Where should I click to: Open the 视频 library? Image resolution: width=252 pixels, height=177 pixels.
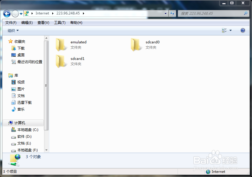21,82
